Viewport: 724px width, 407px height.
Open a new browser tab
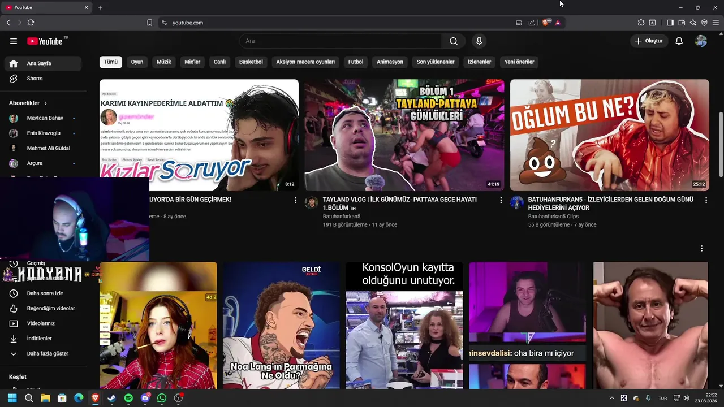coord(100,7)
